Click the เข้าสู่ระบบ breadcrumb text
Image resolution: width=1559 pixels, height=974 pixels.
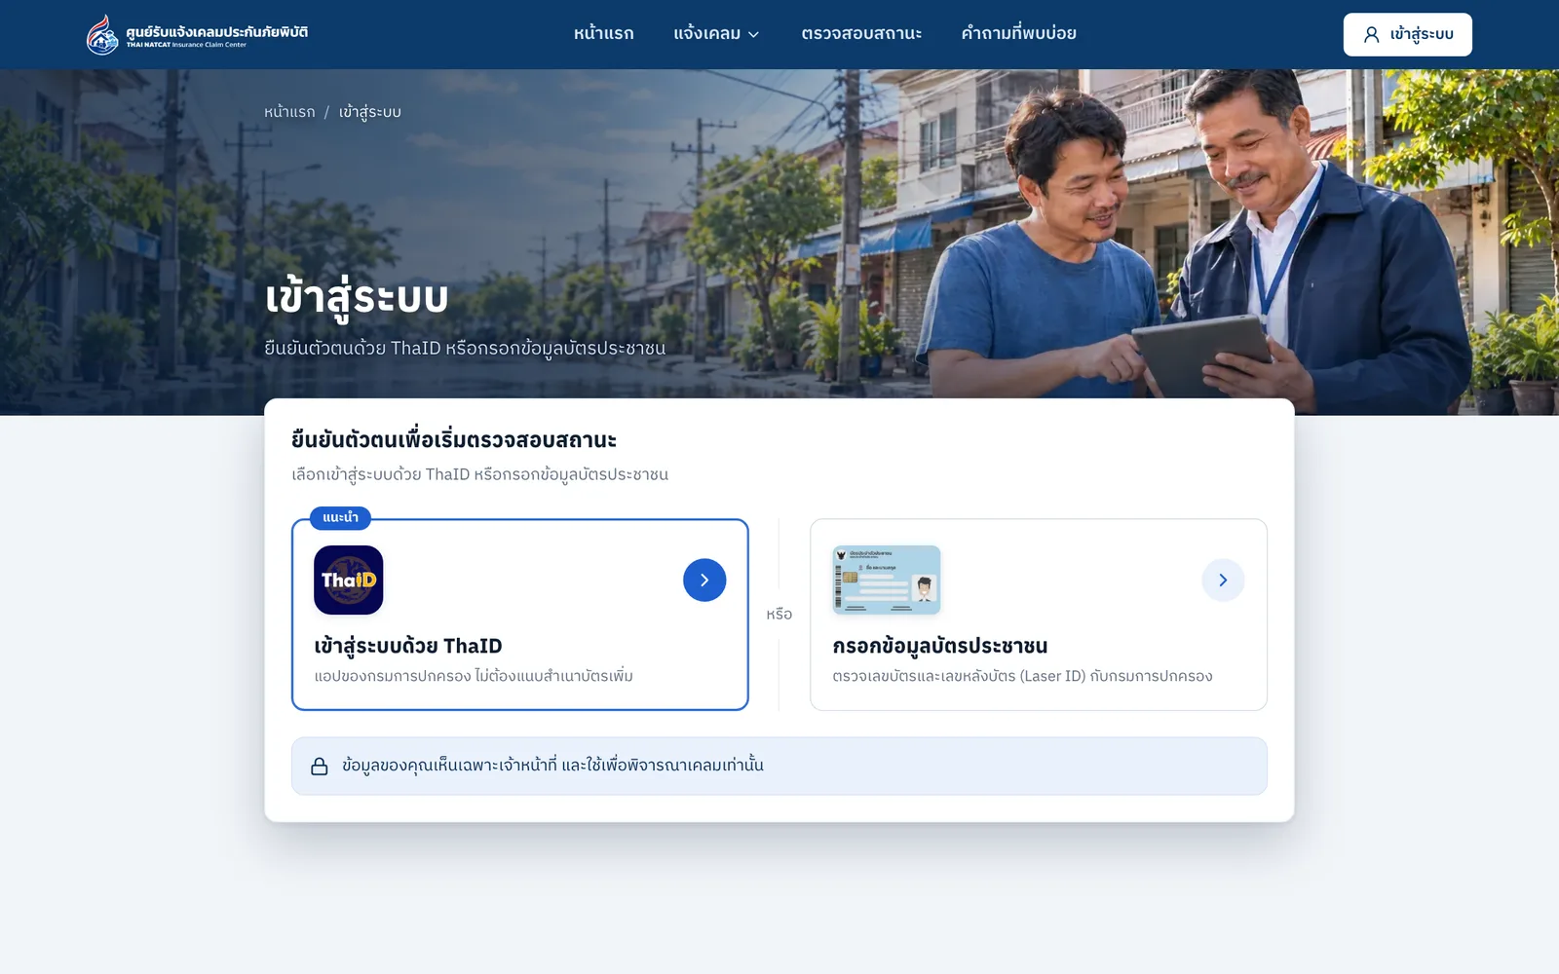[x=370, y=112]
